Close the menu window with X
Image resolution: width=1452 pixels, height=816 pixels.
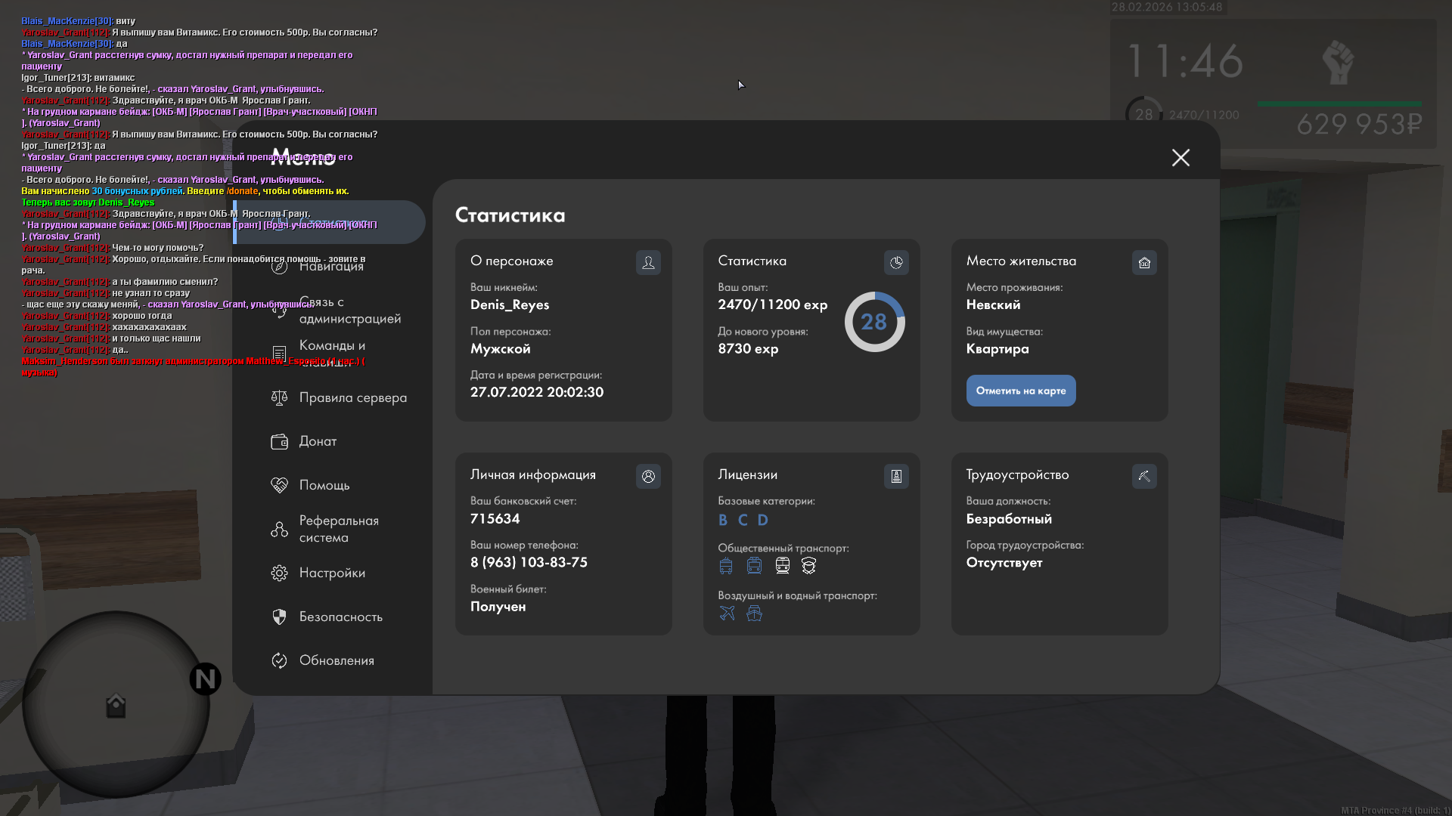click(1181, 157)
